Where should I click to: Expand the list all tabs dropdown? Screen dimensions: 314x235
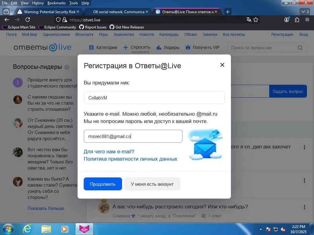pos(305,12)
